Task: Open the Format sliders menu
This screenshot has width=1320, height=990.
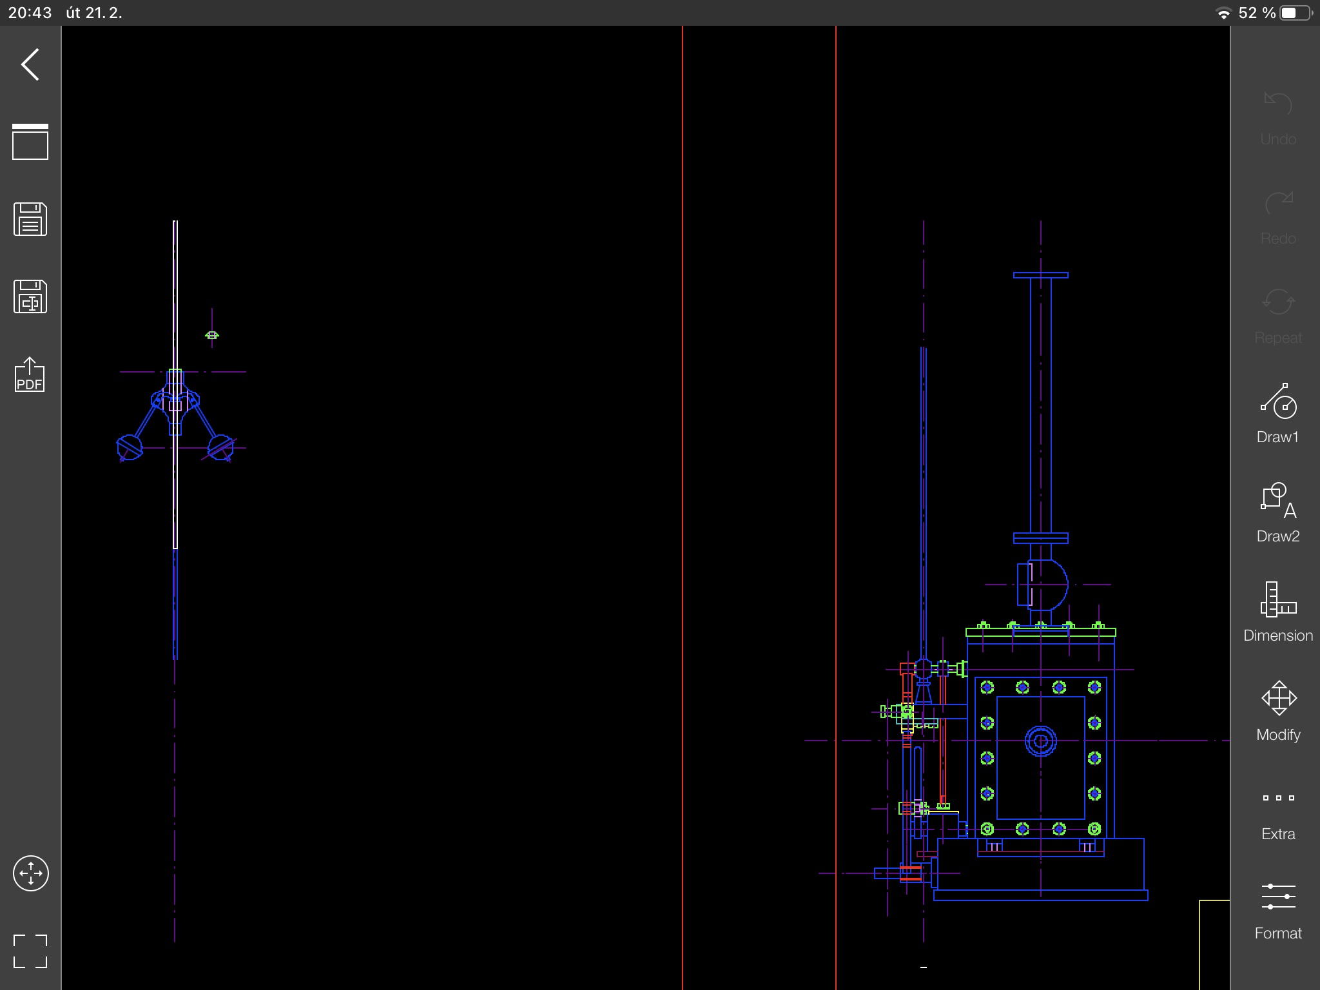Action: pyautogui.click(x=1278, y=910)
